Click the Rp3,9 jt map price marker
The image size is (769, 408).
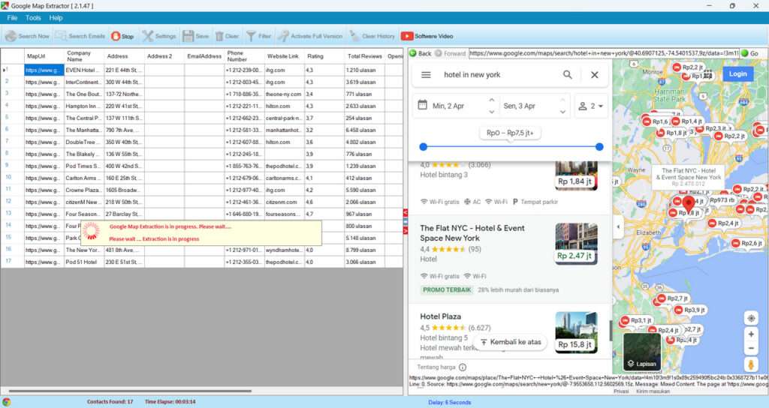point(689,310)
